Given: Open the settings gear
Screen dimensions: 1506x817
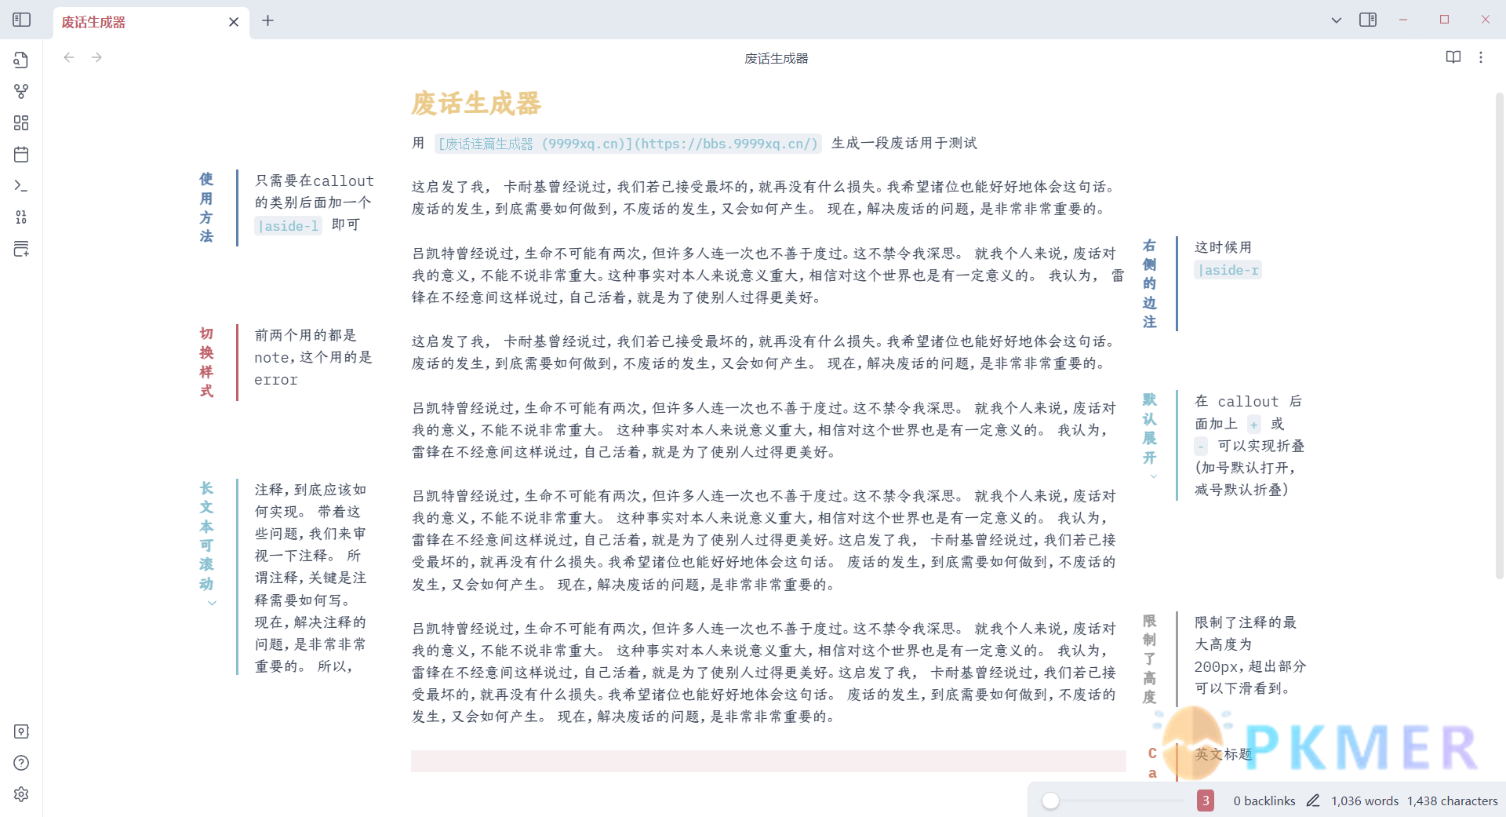Looking at the screenshot, I should pos(21,794).
